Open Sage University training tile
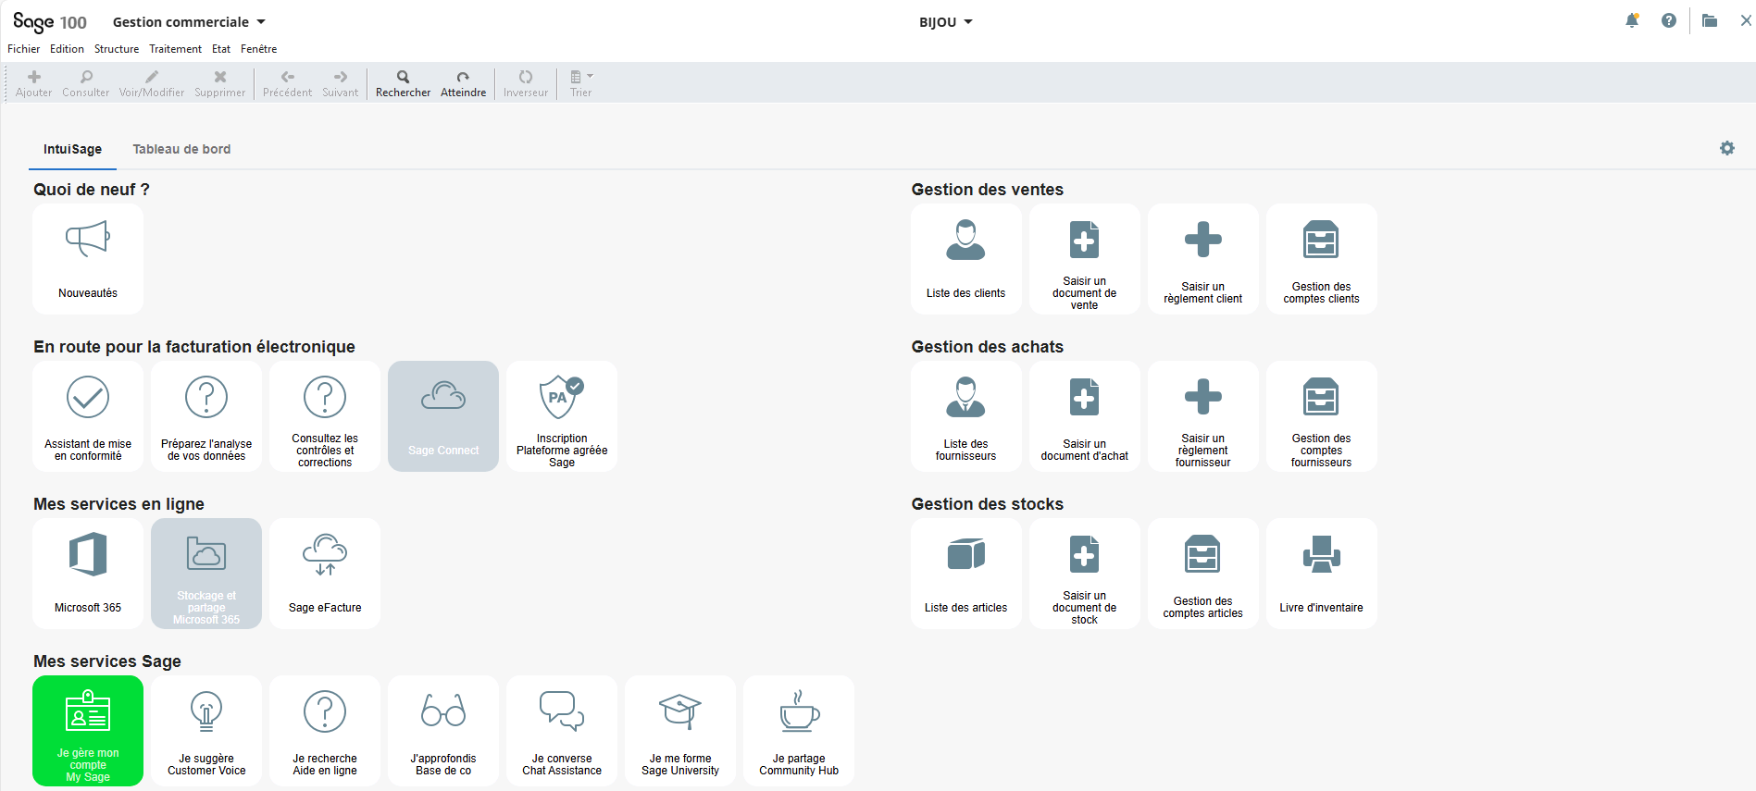This screenshot has height=791, width=1756. pyautogui.click(x=680, y=730)
